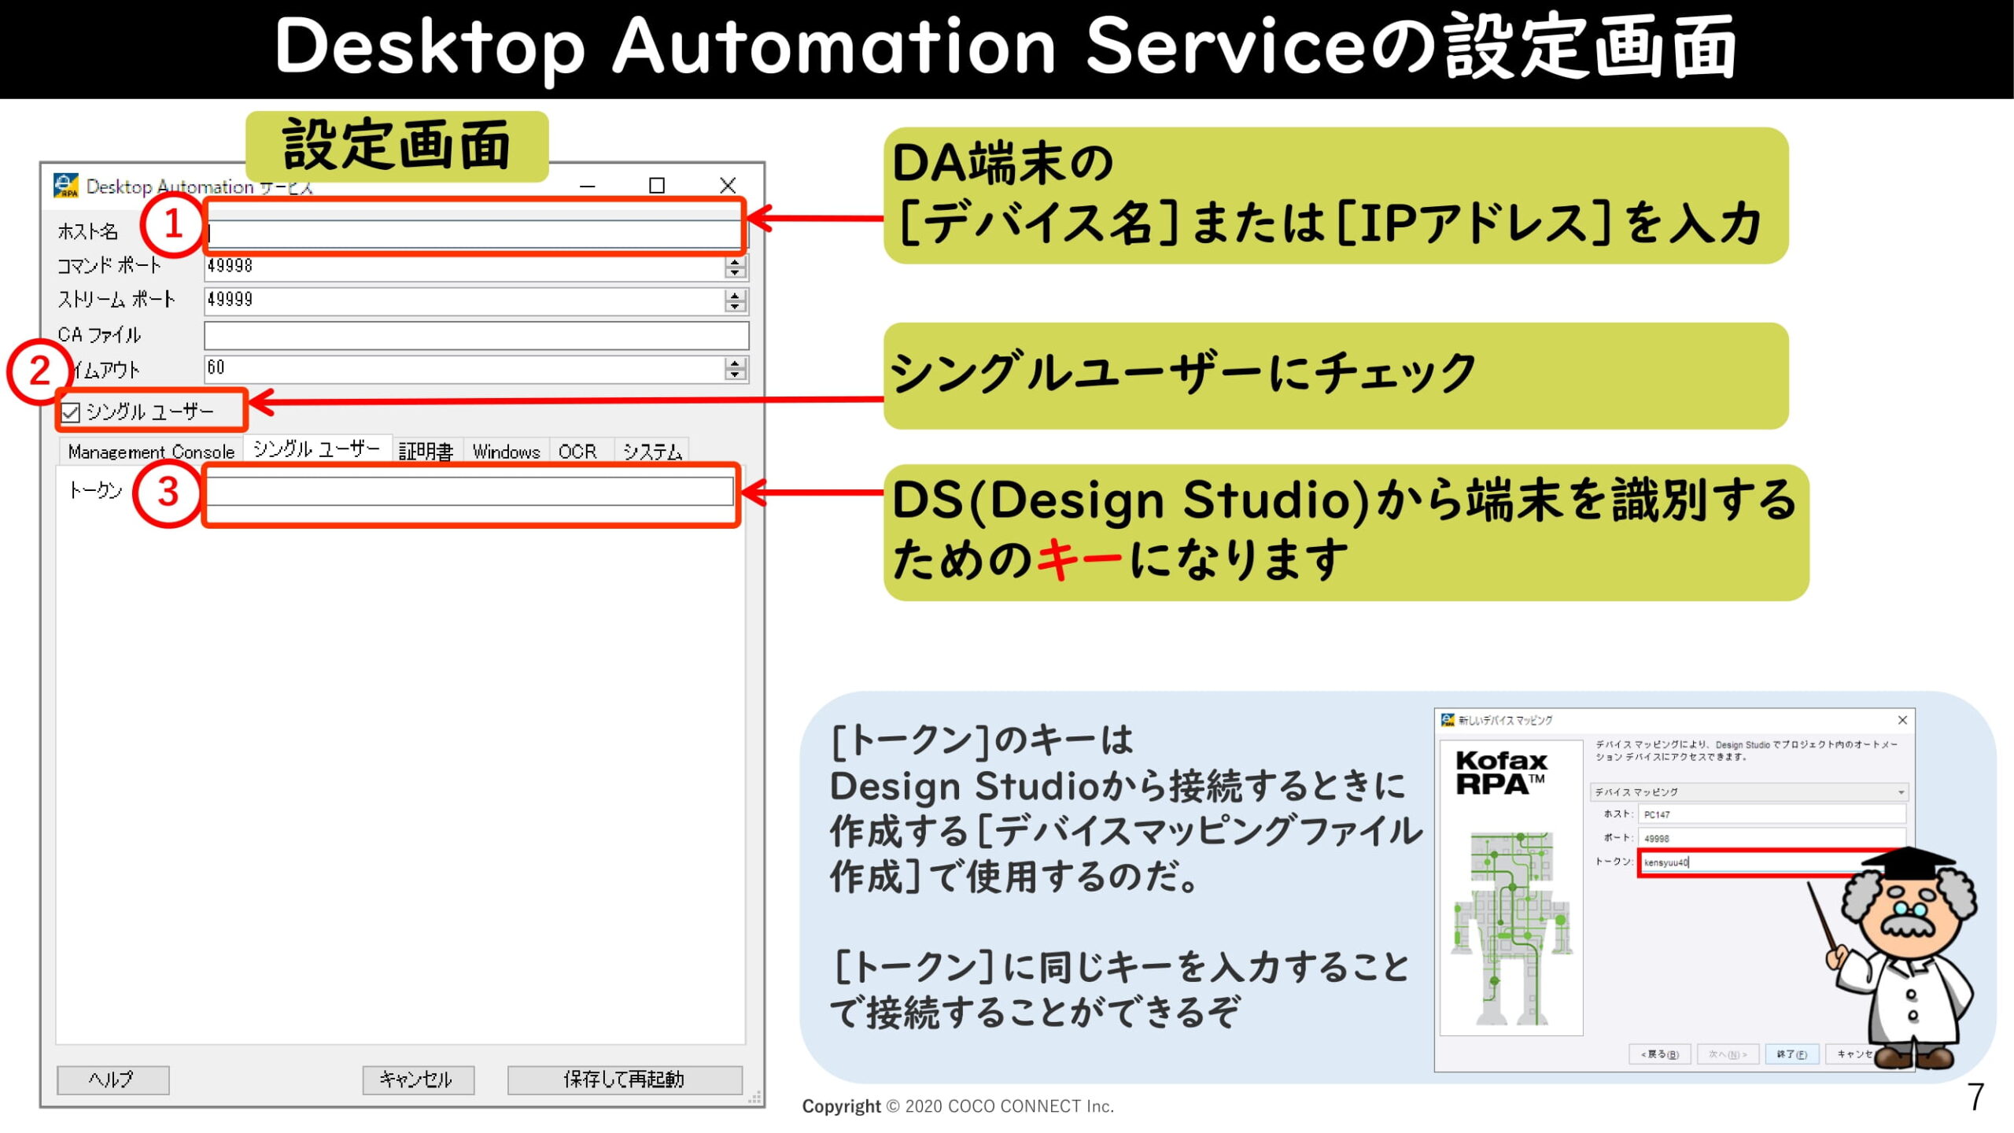Decrease the timeout value with down arrow
This screenshot has height=1133, width=2014.
[x=736, y=375]
